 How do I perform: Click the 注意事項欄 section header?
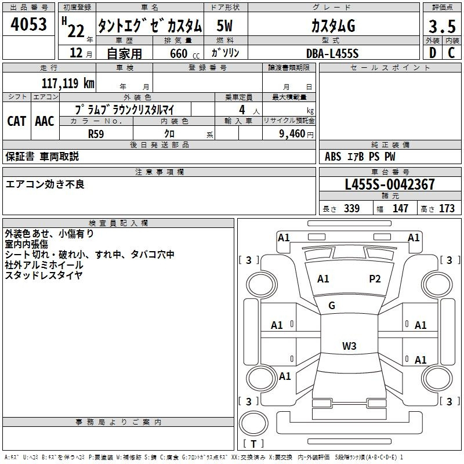(159, 172)
